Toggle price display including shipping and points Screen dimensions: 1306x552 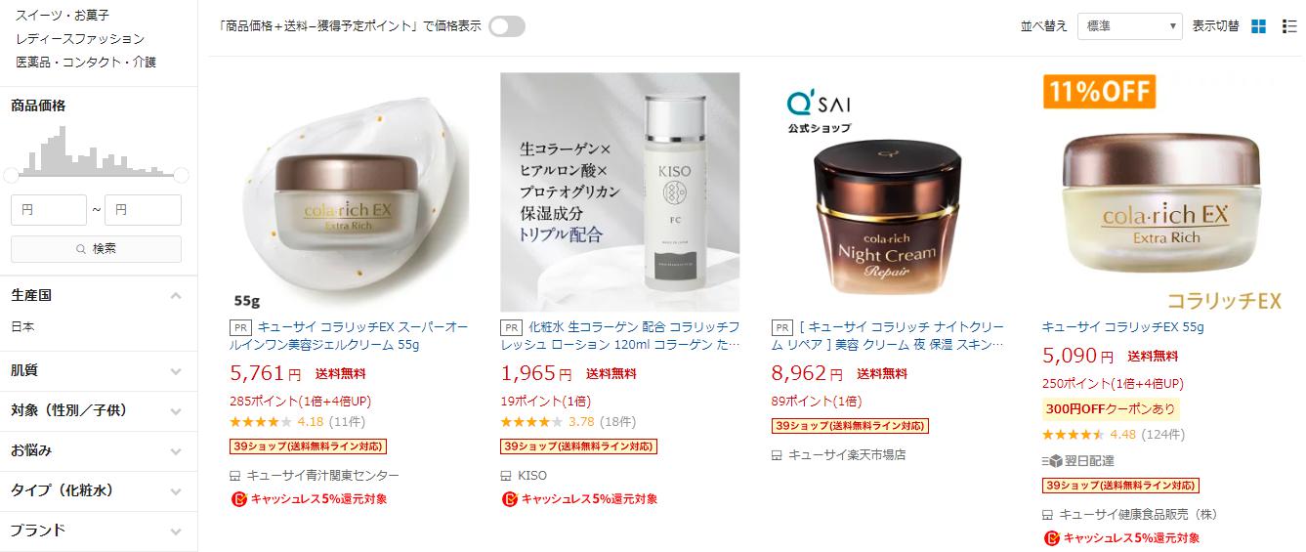pyautogui.click(x=507, y=26)
